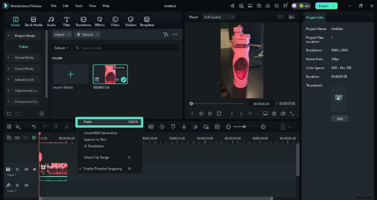Open the View menu
377x200 pixels.
pyautogui.click(x=92, y=6)
